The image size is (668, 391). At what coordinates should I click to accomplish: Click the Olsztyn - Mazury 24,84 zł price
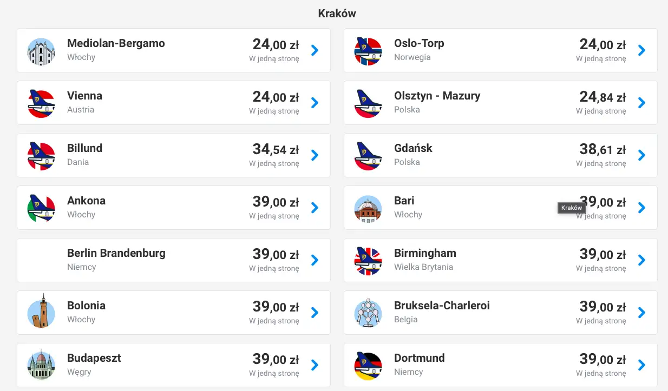coord(602,97)
